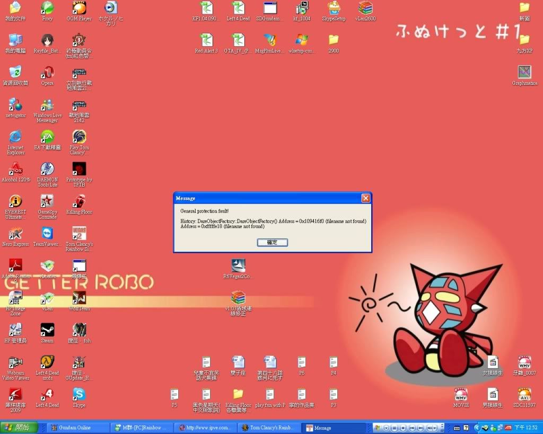Switch to Gundam Online taskbar window

coord(78,428)
